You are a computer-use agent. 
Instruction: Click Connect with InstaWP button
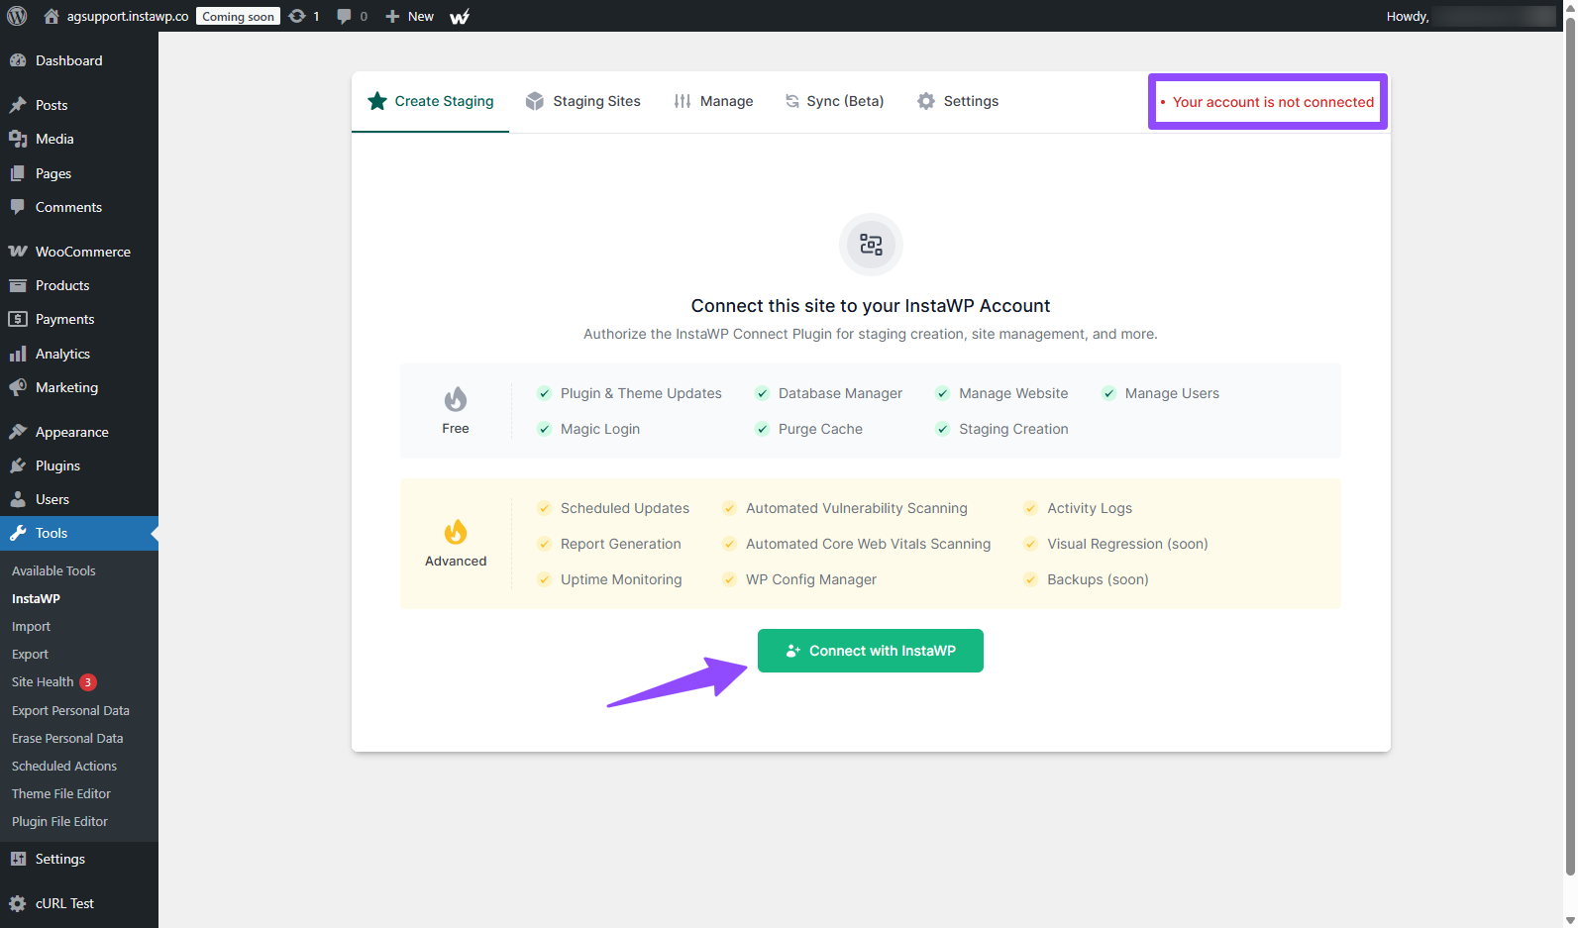click(871, 651)
